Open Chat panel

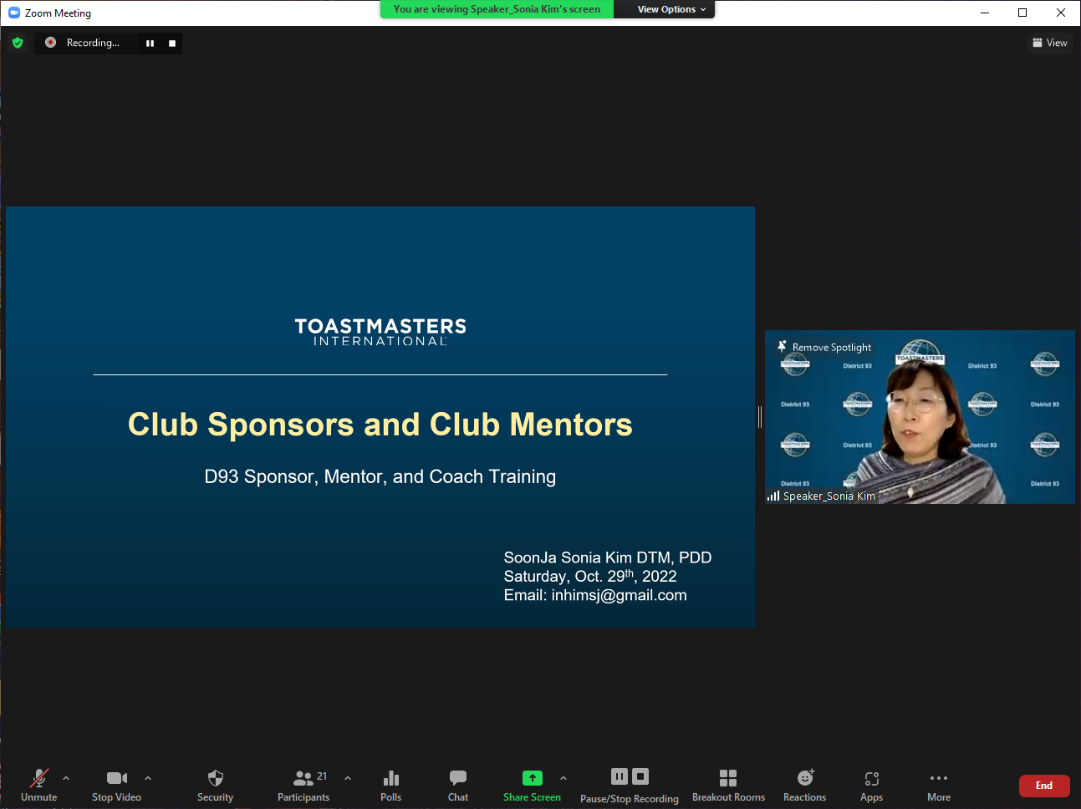tap(458, 785)
